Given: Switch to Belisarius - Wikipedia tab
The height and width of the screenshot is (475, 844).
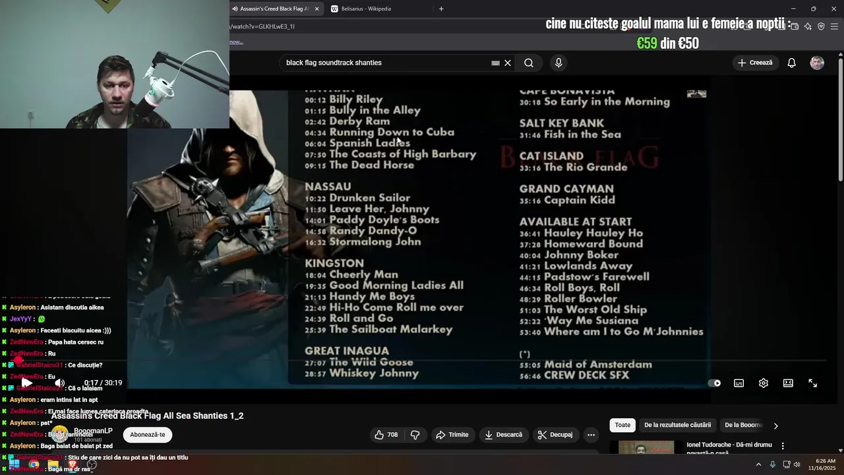Looking at the screenshot, I should point(366,9).
